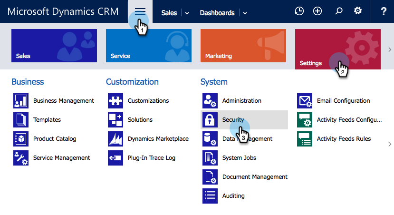
Task: Click the quick create plus icon
Action: [x=317, y=12]
